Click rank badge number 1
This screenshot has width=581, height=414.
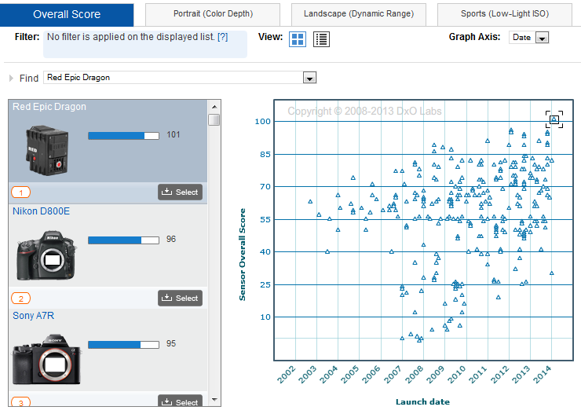[x=20, y=192]
